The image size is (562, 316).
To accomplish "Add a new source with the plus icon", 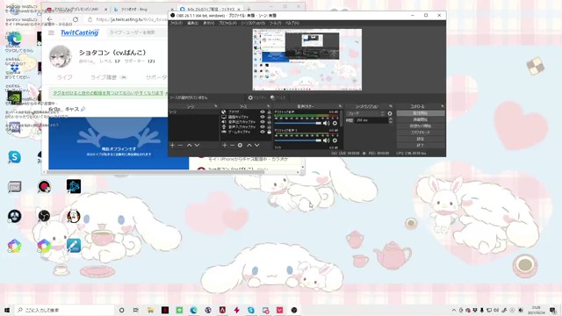I will pyautogui.click(x=225, y=145).
